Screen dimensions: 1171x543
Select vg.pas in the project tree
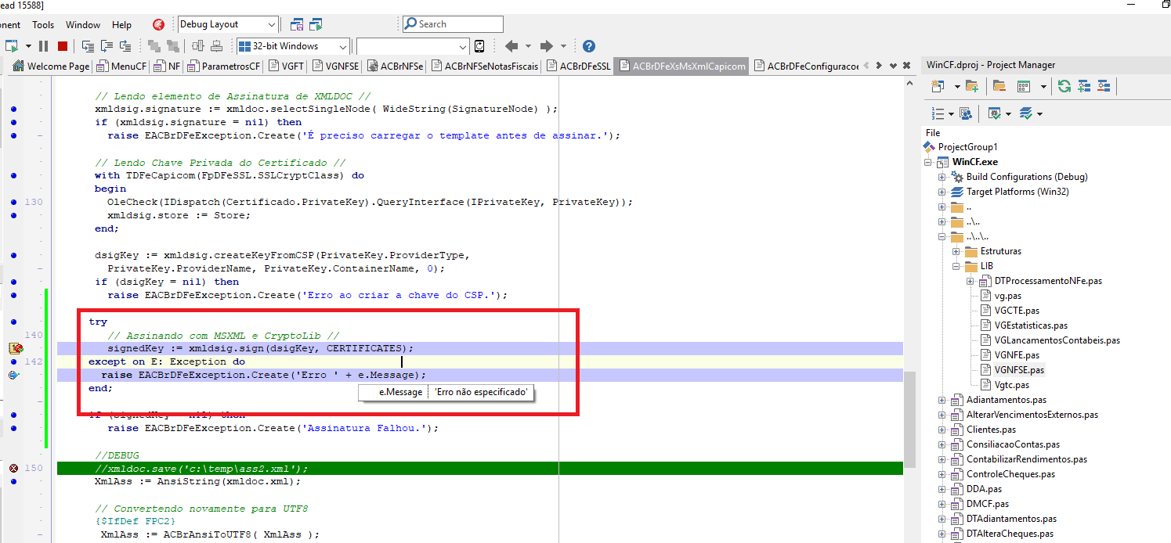1007,296
